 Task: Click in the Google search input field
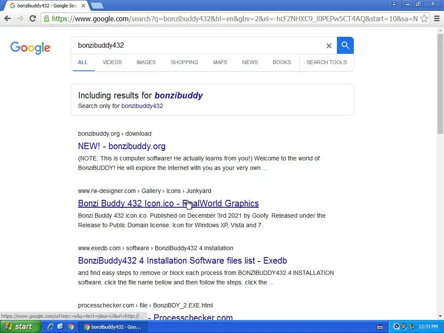tap(198, 45)
